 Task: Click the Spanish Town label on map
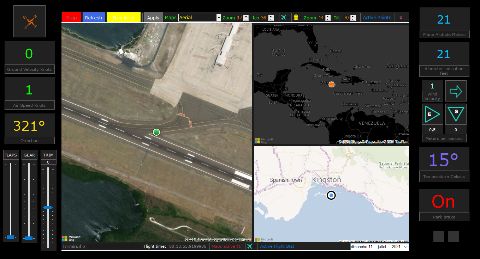pos(286,180)
